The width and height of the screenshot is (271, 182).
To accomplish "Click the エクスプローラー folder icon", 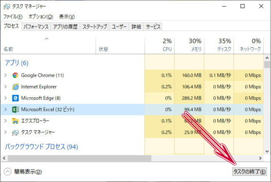I will 15,121.
